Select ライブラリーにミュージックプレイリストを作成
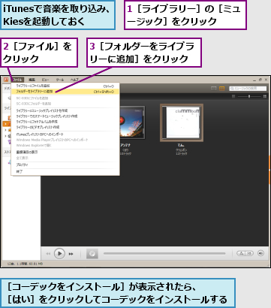 click(65, 110)
